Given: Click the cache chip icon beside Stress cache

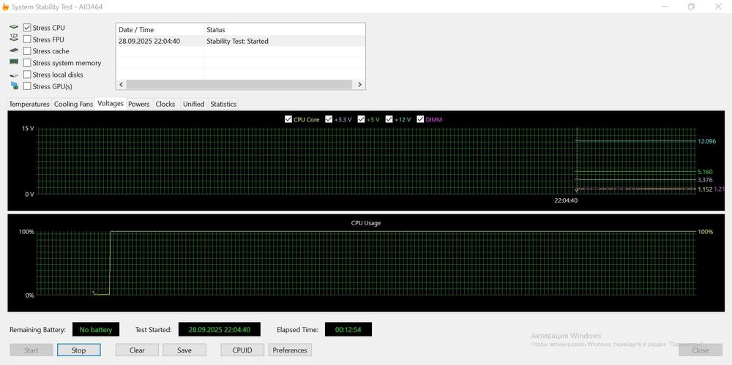Looking at the screenshot, I should [13, 50].
